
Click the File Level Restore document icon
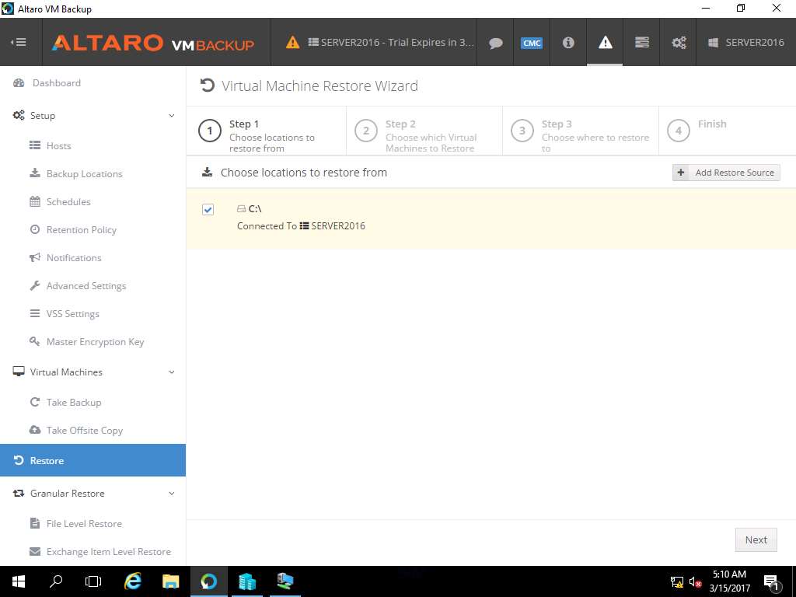pos(34,523)
